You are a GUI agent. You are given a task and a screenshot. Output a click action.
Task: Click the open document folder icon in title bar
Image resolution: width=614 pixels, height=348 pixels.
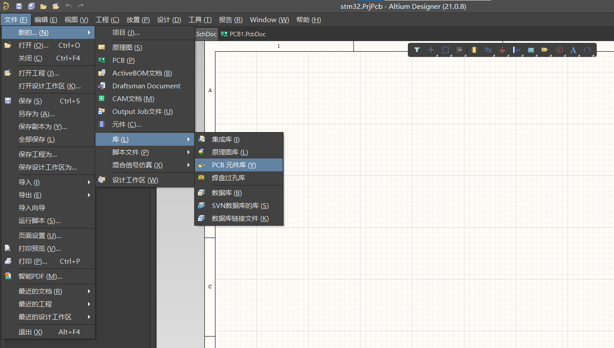(43, 6)
